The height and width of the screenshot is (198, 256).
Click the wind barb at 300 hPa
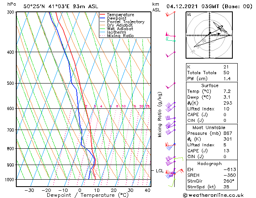coord(171,14)
